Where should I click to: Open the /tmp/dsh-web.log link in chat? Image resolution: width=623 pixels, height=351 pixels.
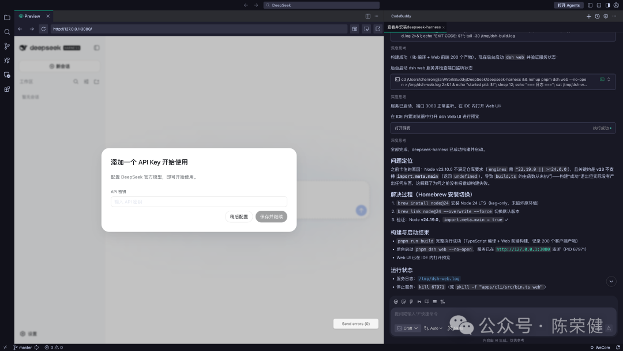439,279
